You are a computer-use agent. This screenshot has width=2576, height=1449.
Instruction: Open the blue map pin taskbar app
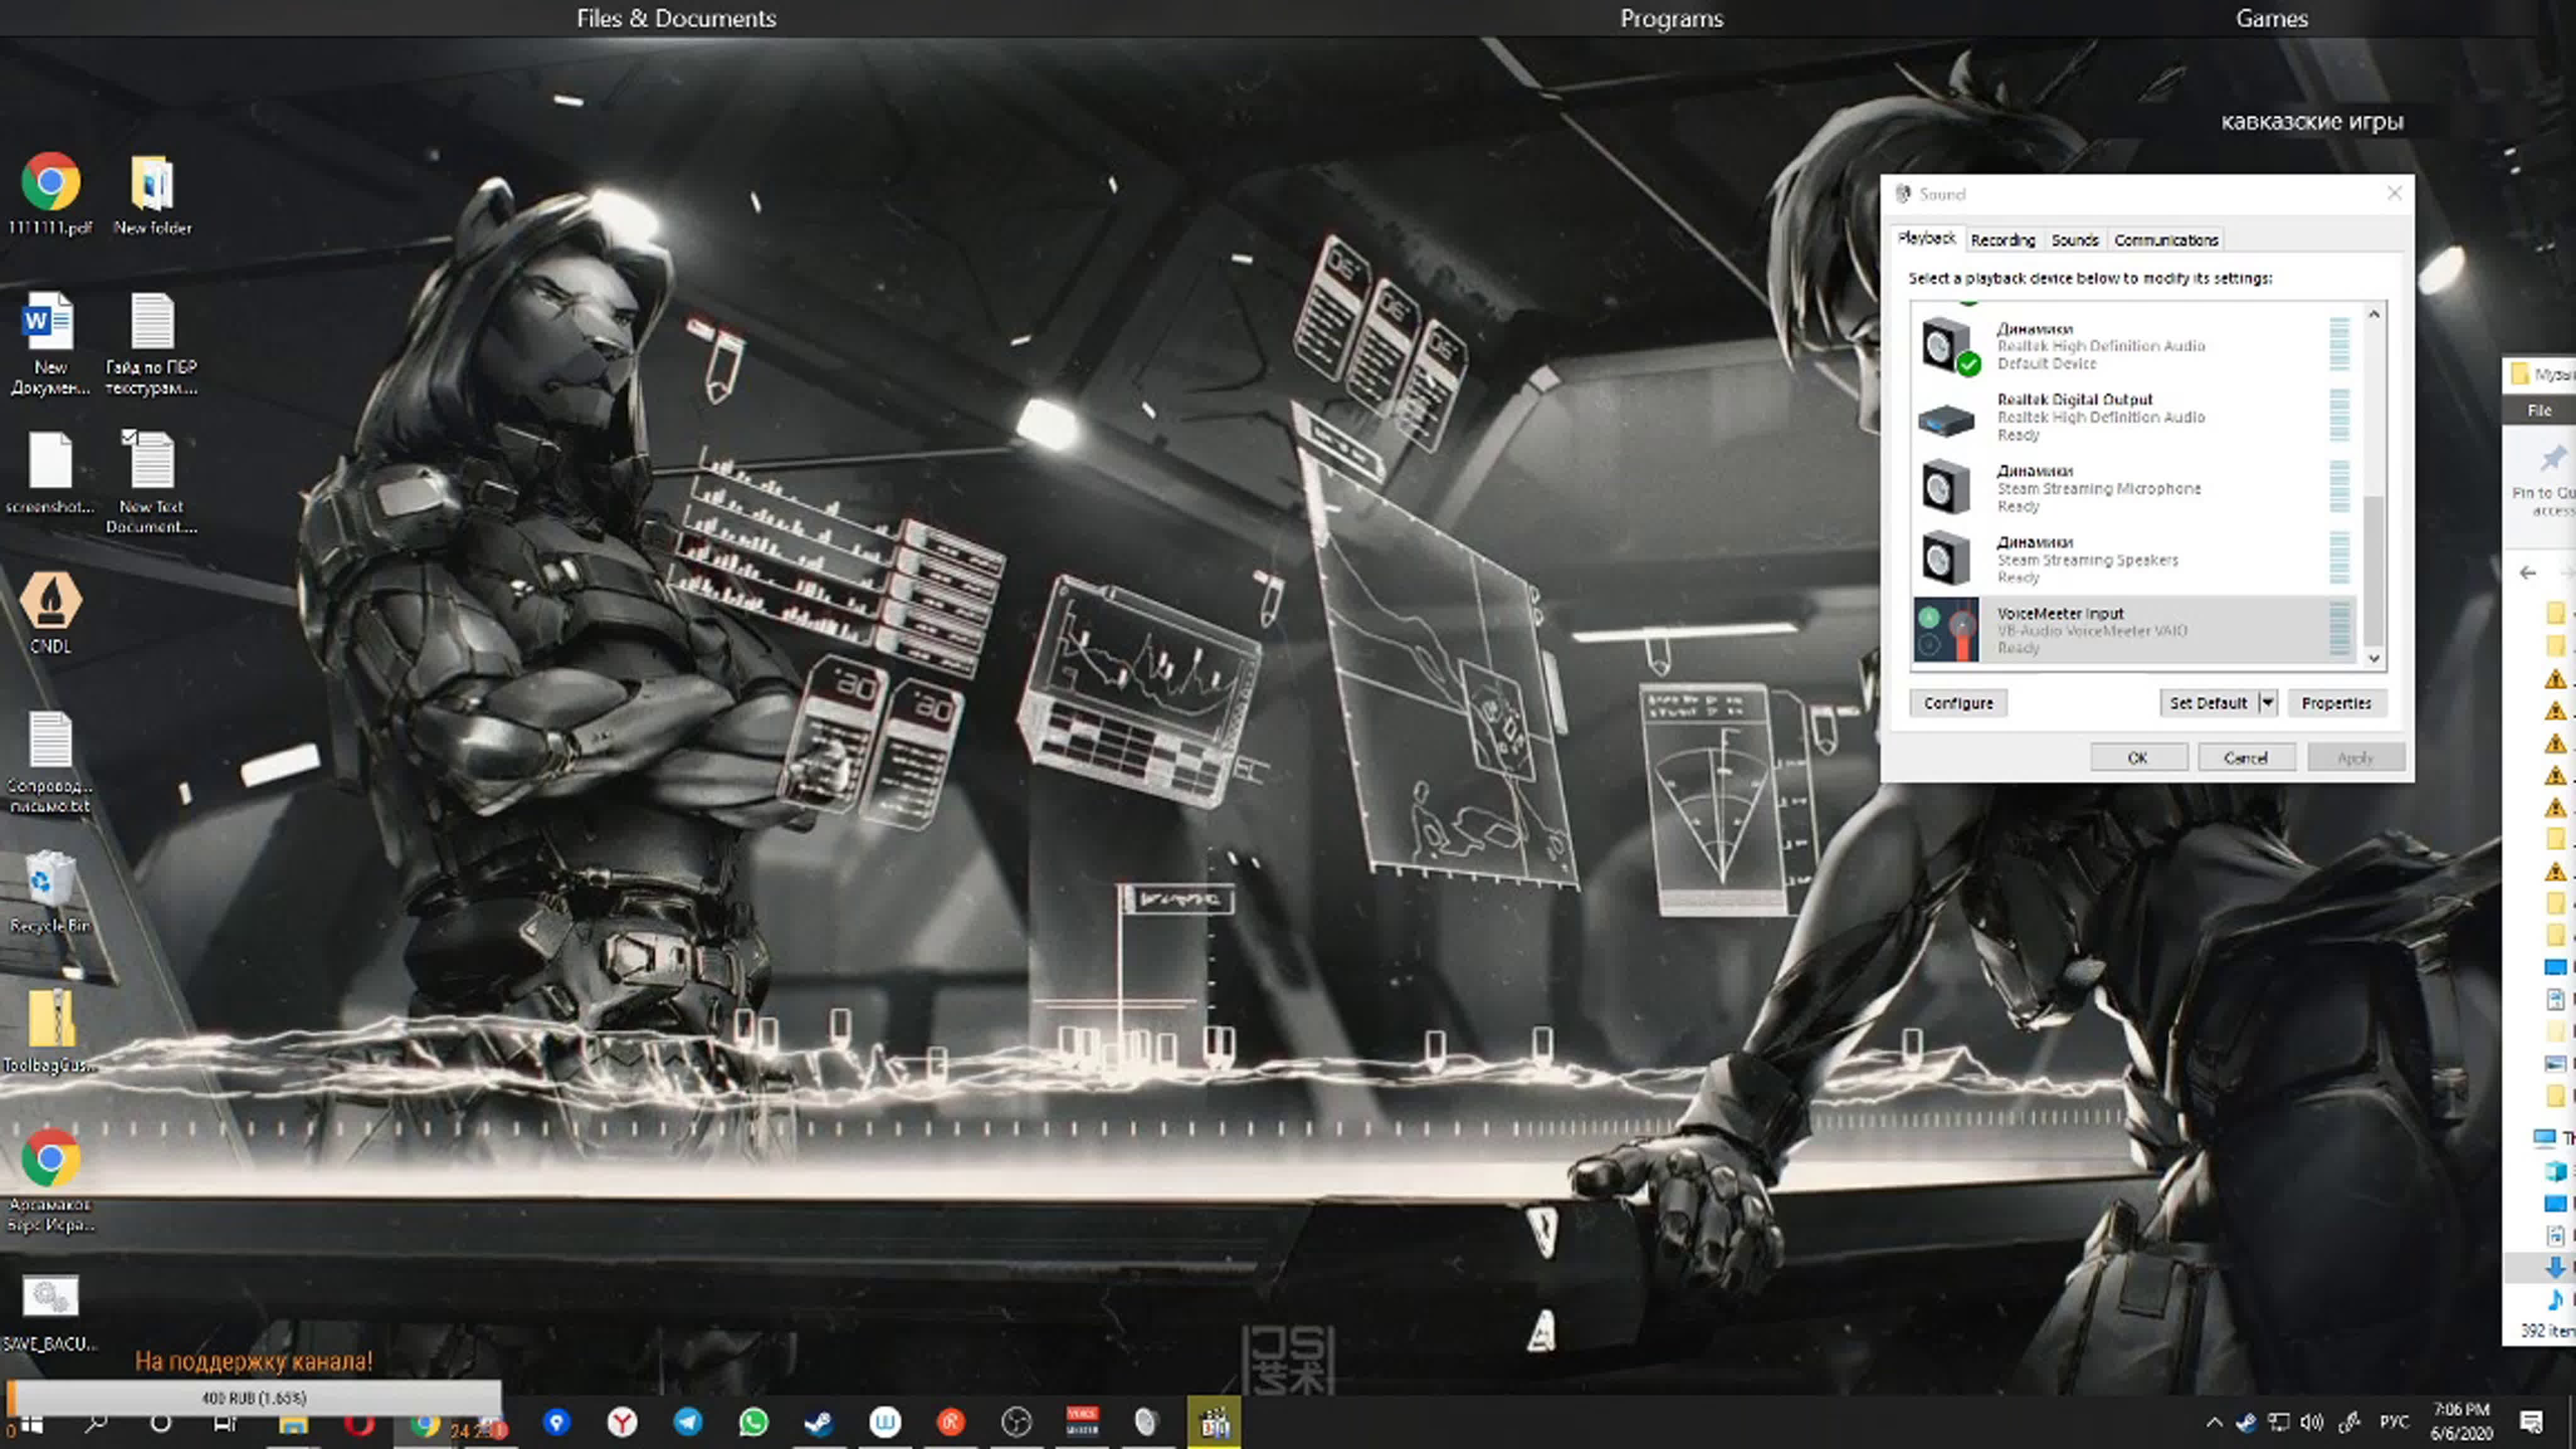tap(557, 1422)
